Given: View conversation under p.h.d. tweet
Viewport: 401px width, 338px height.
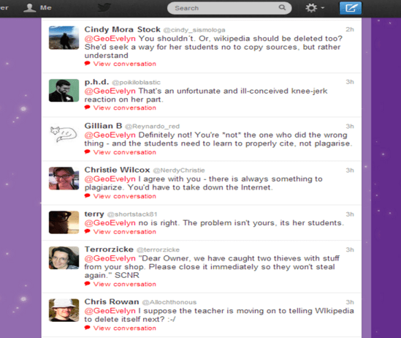Looking at the screenshot, I should (x=124, y=108).
